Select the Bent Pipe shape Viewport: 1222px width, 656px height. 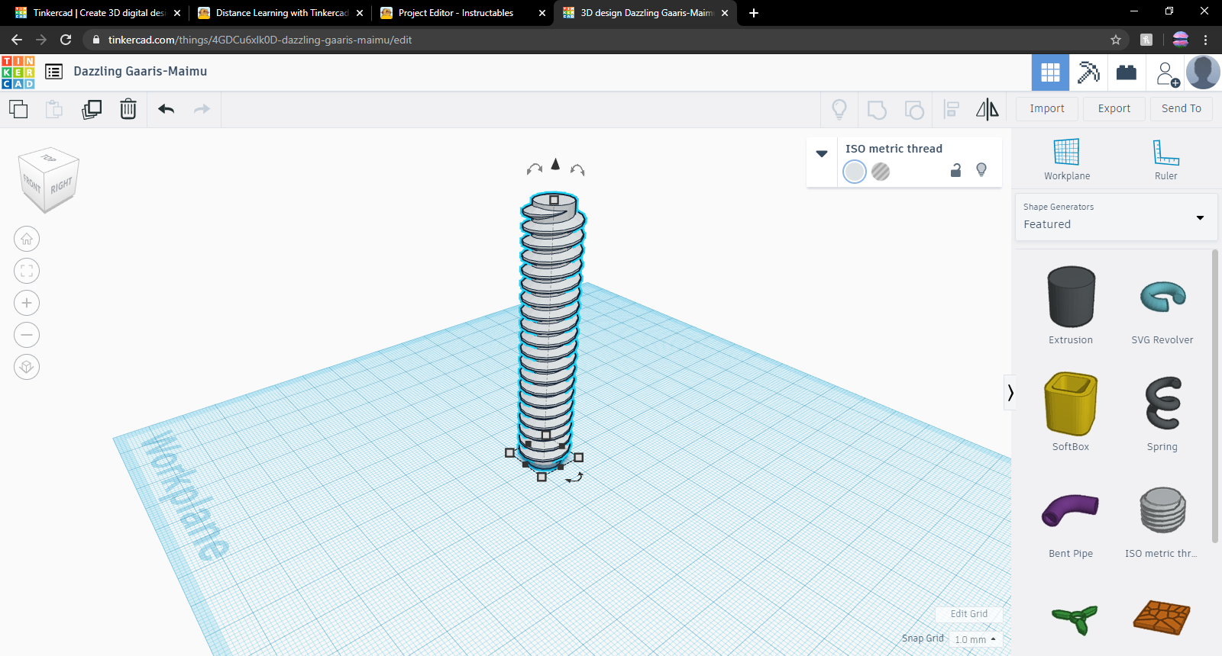coord(1071,519)
